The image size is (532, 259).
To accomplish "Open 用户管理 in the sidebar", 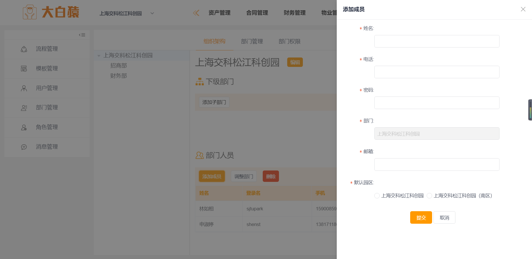I will tap(47, 88).
